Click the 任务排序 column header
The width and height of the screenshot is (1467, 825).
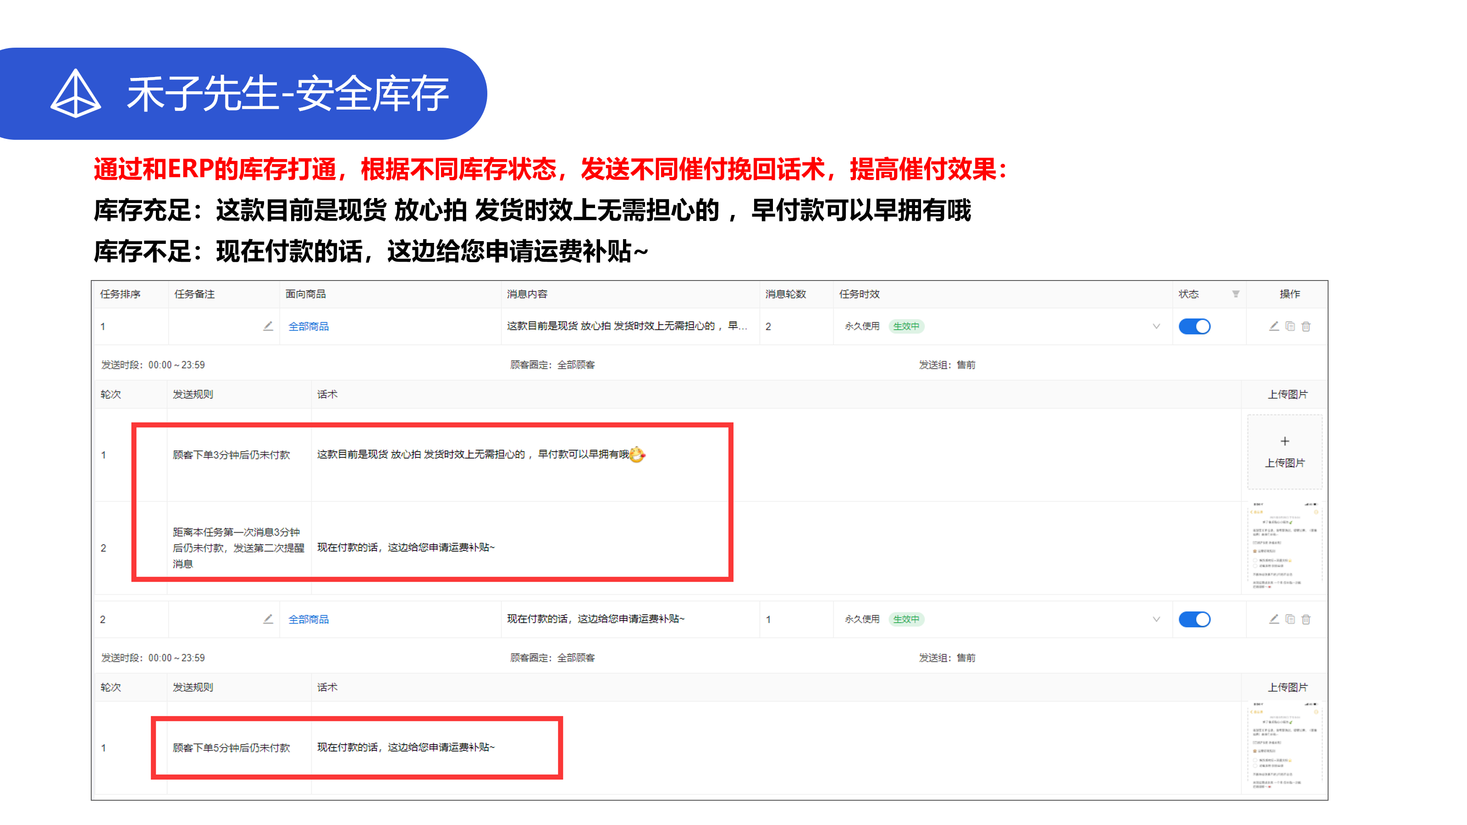pyautogui.click(x=120, y=294)
